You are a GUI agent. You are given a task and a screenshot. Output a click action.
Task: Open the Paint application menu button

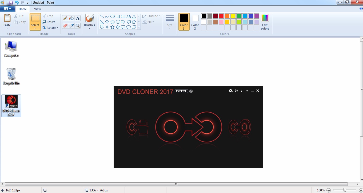pyautogui.click(x=7, y=9)
